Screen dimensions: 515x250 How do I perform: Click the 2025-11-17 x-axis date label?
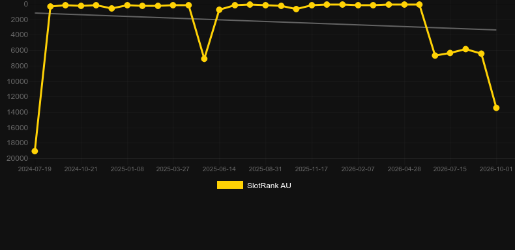[312, 169]
